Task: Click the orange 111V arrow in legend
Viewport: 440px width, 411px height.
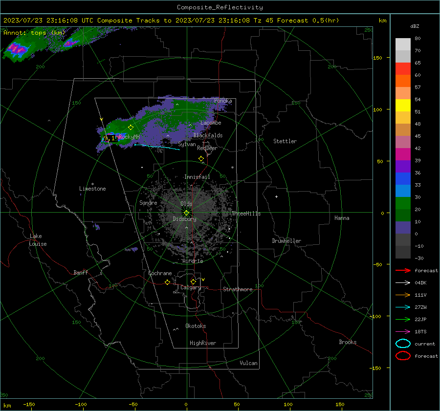Action: (403, 295)
